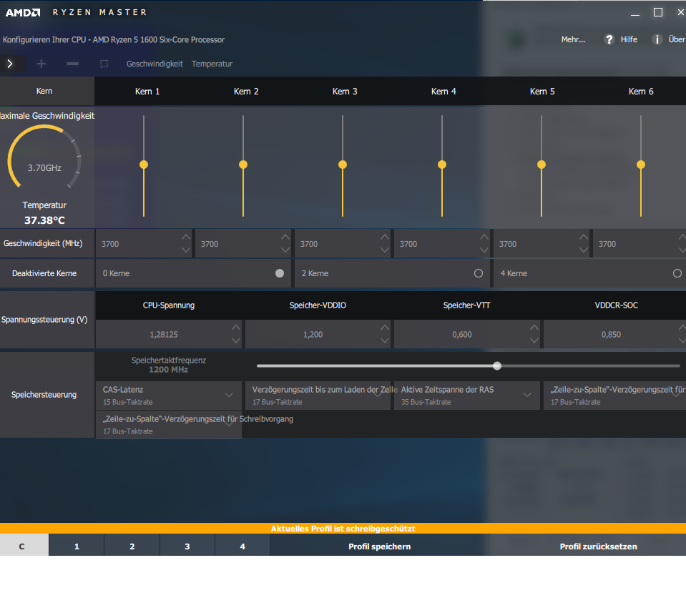Click the 37.38°C temperature reading

click(44, 220)
